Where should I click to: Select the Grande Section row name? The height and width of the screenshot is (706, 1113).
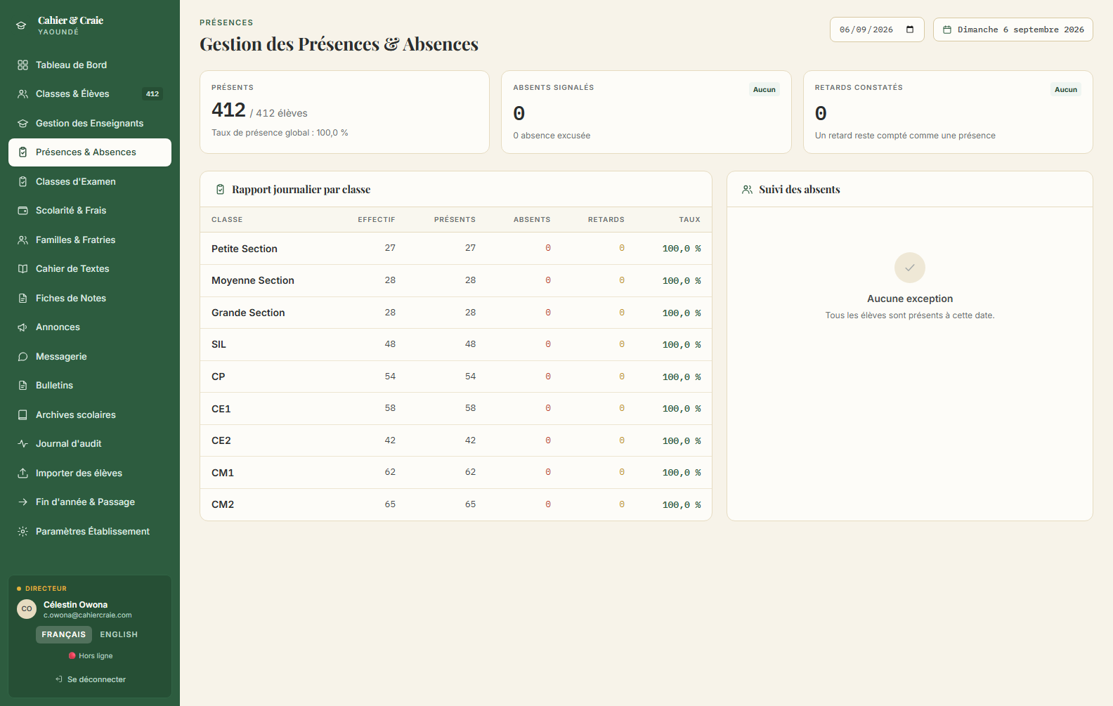coord(248,313)
